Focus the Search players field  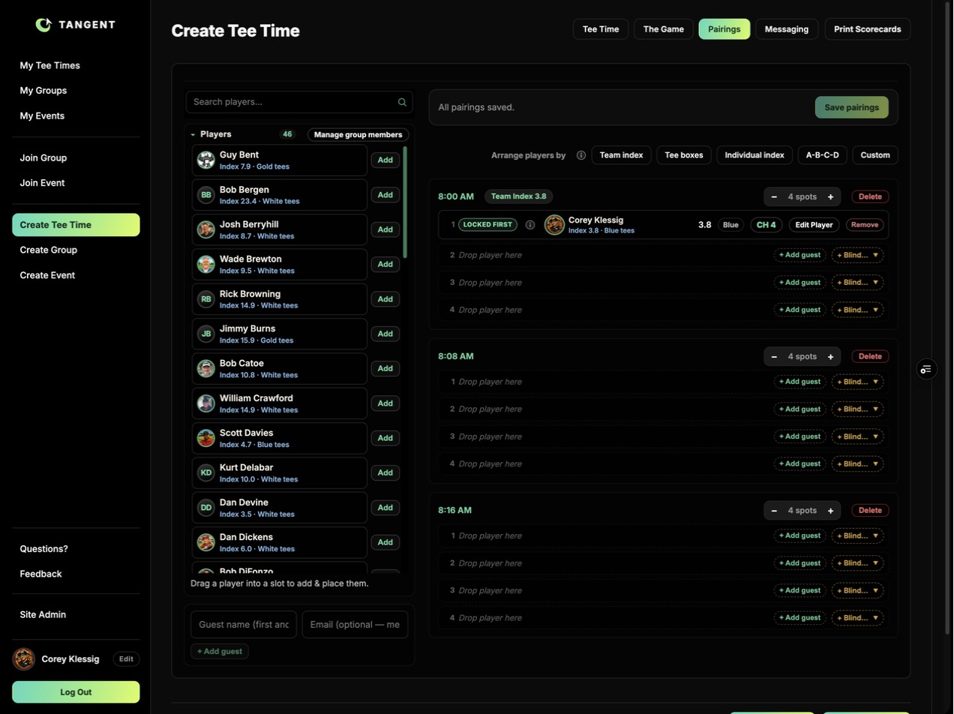click(x=299, y=102)
